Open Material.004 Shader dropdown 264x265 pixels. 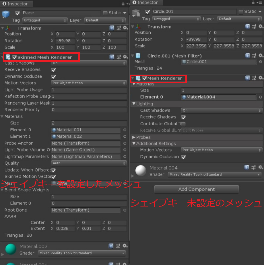click(214, 175)
